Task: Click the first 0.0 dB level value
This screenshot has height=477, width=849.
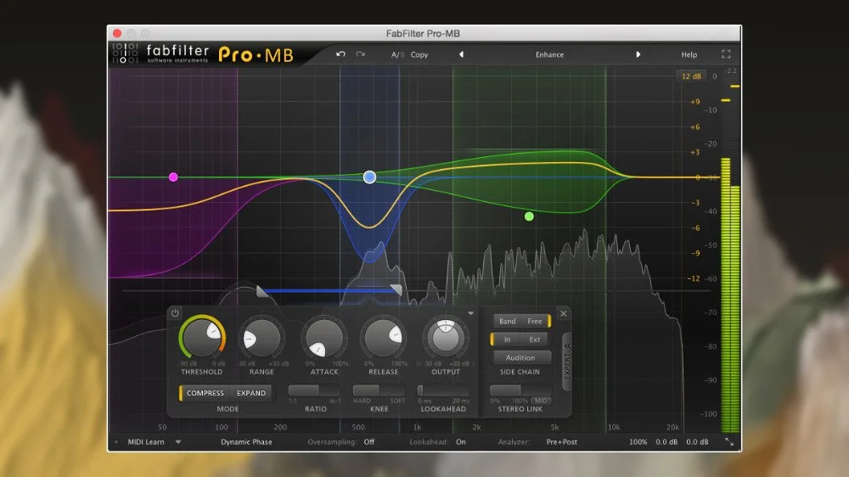Action: (x=666, y=442)
